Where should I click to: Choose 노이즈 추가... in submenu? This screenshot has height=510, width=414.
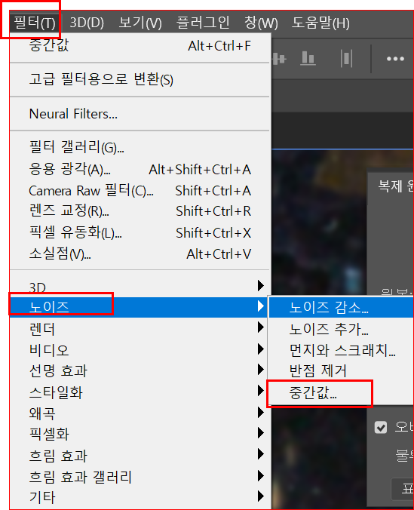[x=341, y=329]
